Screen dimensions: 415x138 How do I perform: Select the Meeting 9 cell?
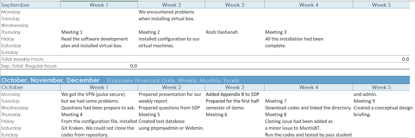tap(364, 101)
